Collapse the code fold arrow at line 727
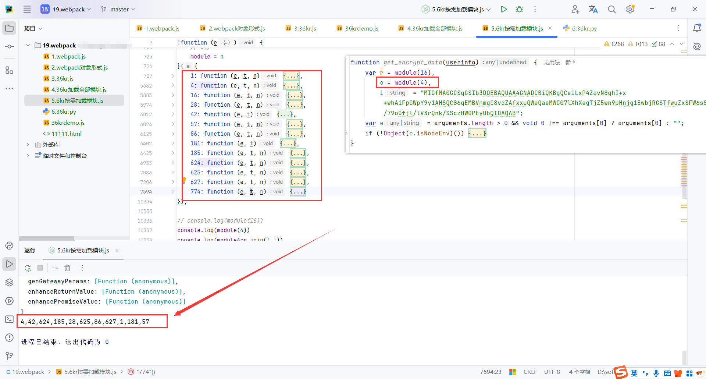Screen dimensions: 706x379 click(172, 76)
